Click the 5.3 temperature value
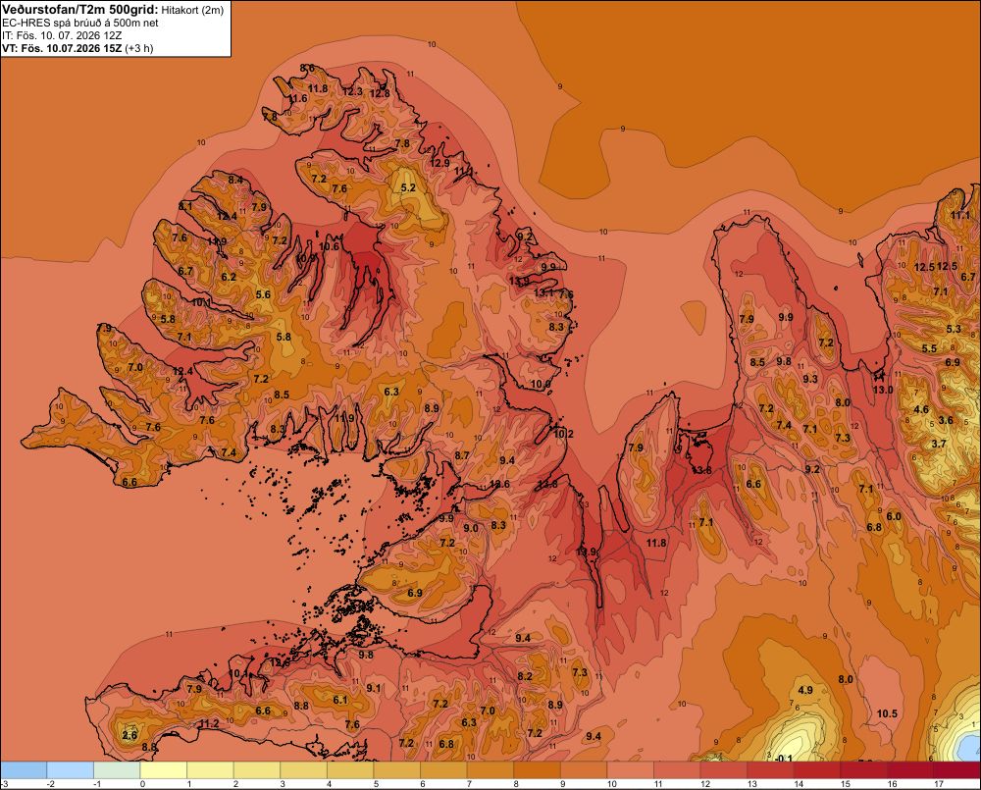 954,329
